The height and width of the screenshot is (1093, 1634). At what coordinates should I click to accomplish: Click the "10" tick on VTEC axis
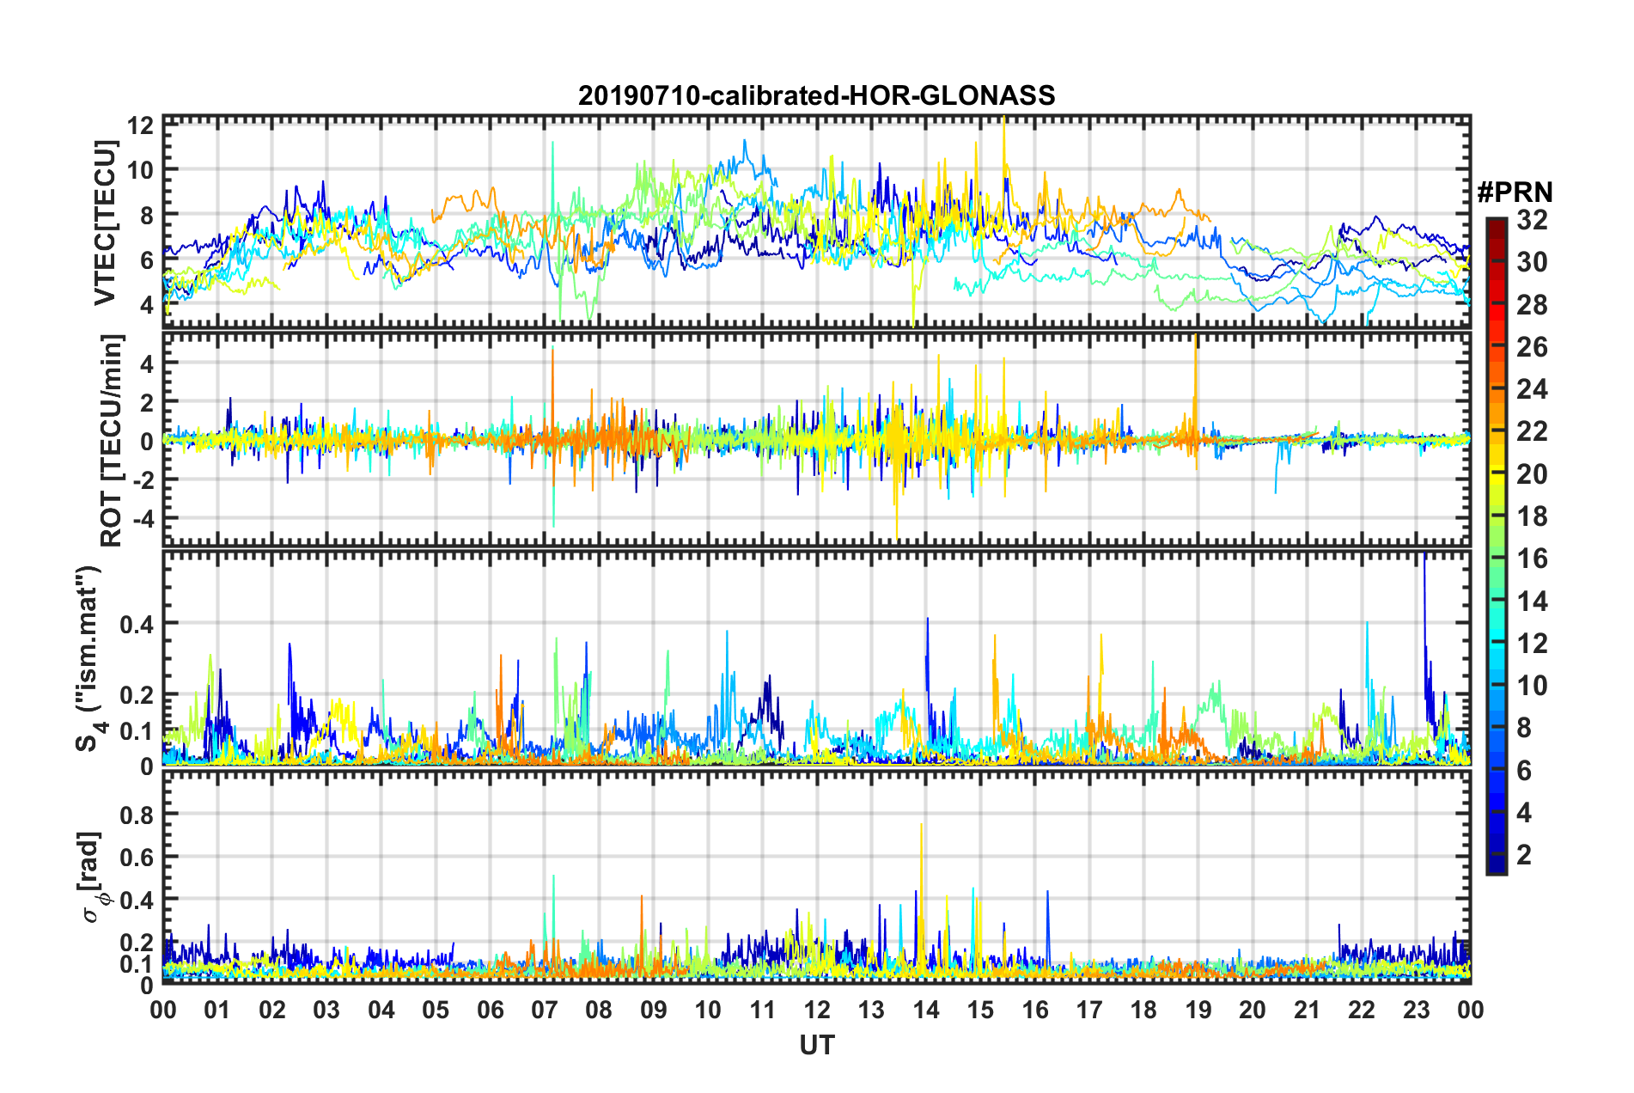coord(140,170)
